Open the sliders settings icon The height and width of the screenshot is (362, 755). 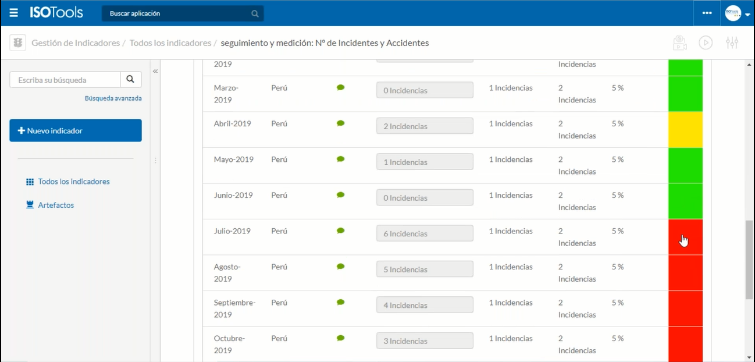732,42
